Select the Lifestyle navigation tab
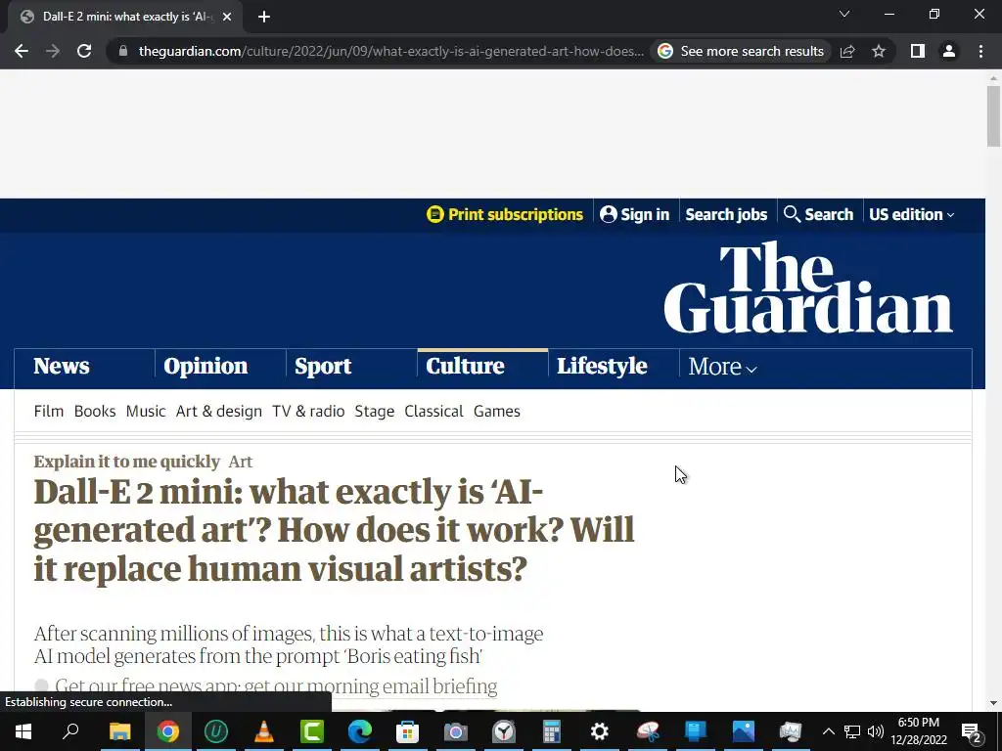 click(602, 366)
